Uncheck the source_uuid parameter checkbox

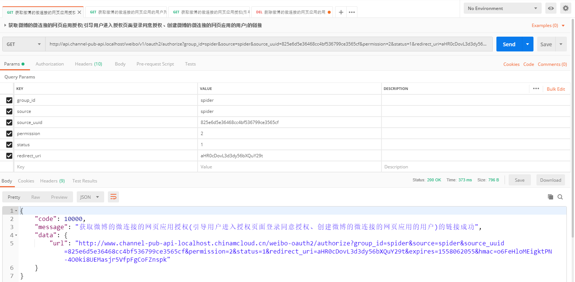9,122
